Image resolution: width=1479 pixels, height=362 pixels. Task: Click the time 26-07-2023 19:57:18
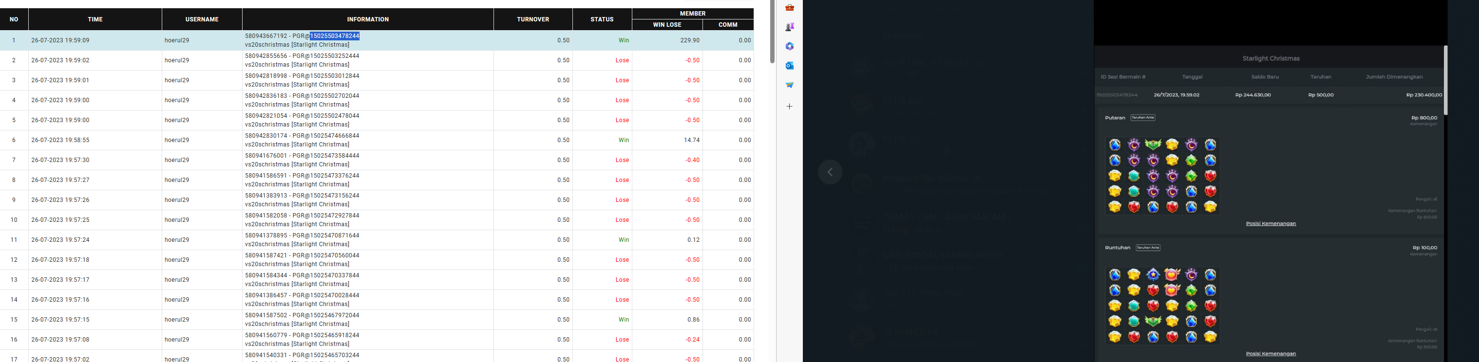click(60, 260)
